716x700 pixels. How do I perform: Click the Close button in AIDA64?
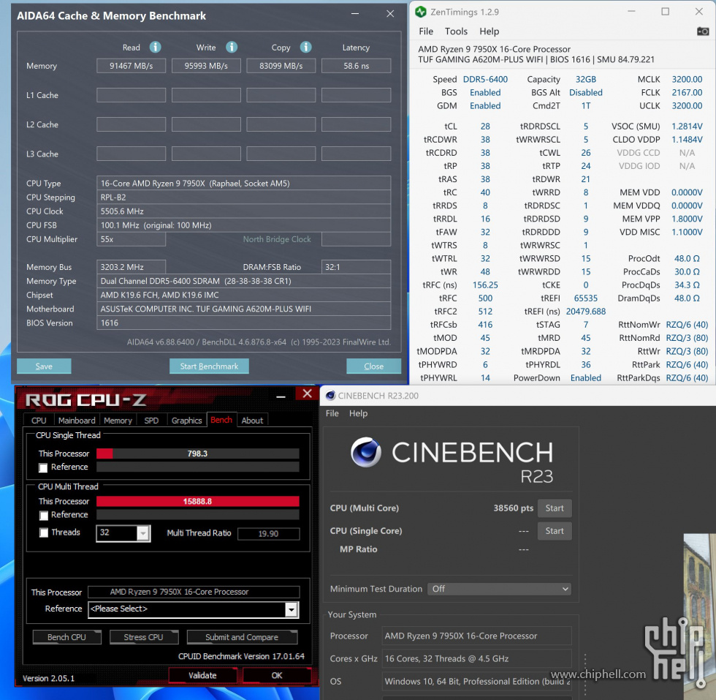(373, 366)
